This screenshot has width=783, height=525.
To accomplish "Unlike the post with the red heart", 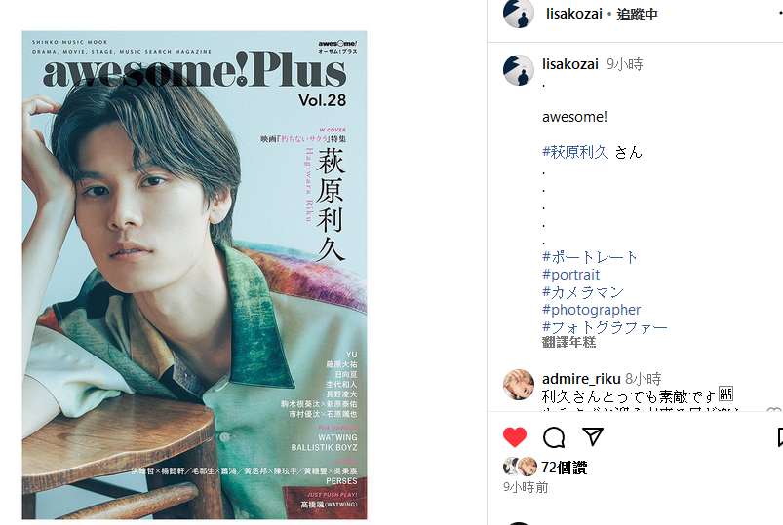I will (x=514, y=436).
